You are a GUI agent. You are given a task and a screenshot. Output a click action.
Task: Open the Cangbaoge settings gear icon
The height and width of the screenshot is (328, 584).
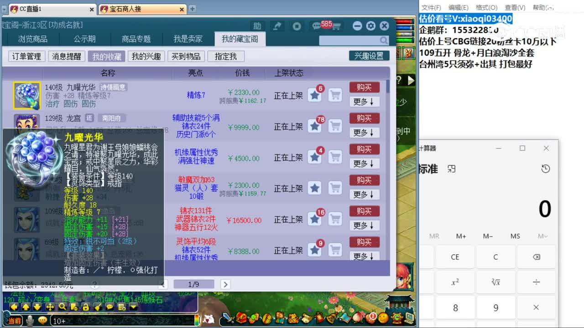[x=371, y=26]
